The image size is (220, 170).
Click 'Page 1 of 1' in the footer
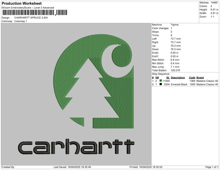[x=212, y=167]
